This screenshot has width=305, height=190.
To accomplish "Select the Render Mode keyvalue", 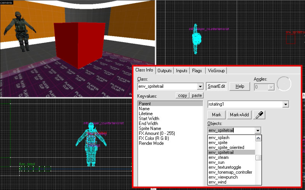I will [170, 143].
